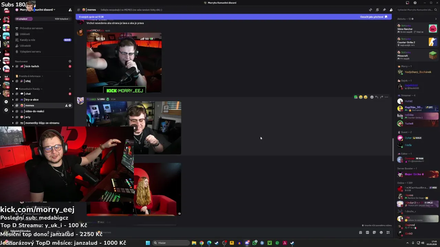Open hry-a-akce channel
The image size is (440, 247).
[x=43, y=99]
